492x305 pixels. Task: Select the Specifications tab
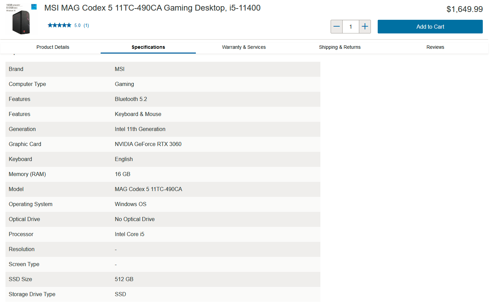(148, 47)
